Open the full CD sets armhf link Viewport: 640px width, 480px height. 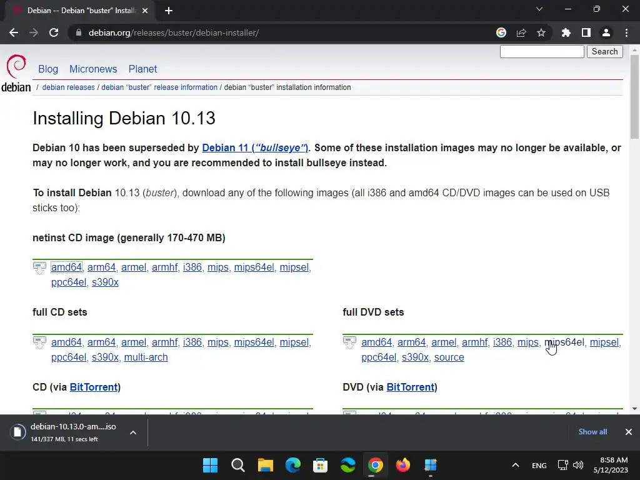point(164,342)
